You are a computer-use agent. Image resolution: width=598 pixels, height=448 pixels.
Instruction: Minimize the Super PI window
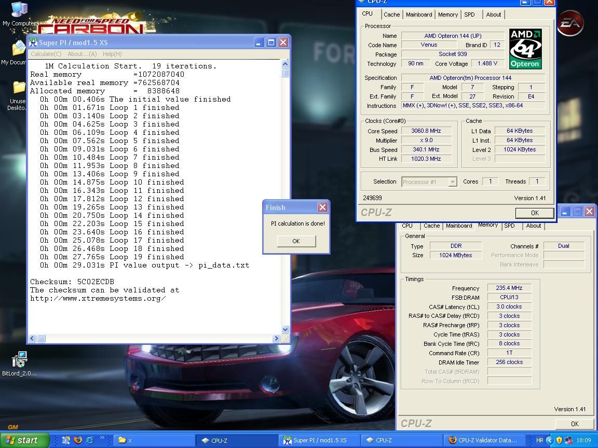[x=259, y=43]
